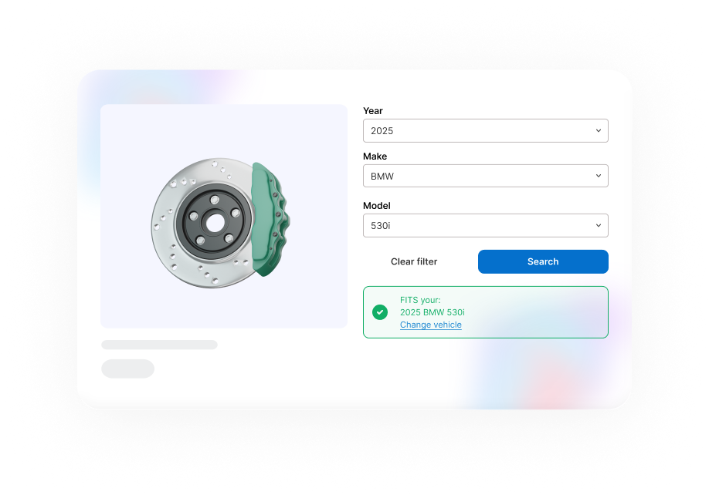Screen dimensions: 709x495
Task: Click the Year field label
Action: (x=373, y=111)
